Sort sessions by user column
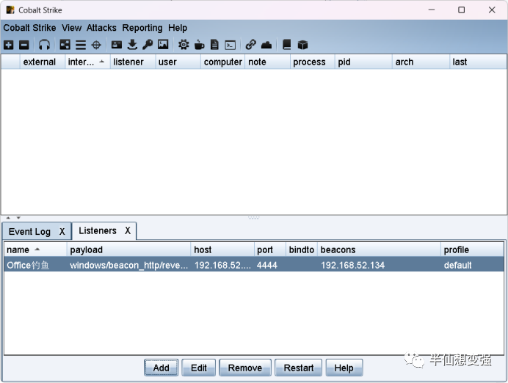Viewport: 508px width, 383px height. point(178,62)
